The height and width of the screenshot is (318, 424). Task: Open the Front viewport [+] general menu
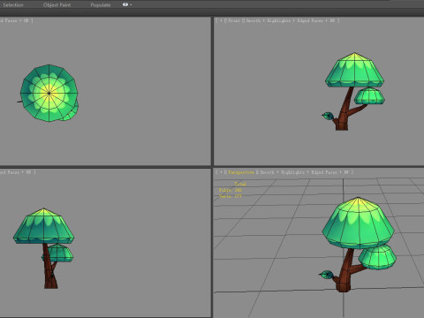click(x=221, y=20)
